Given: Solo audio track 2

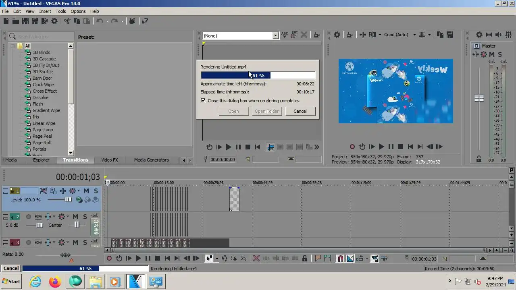Looking at the screenshot, I should click(85, 217).
